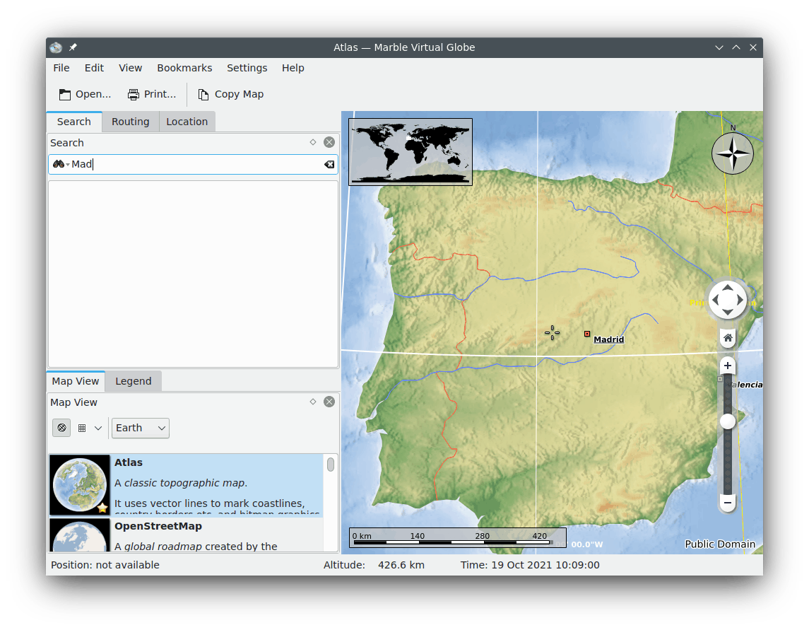
Task: Expand the projection options chevron
Action: (98, 428)
